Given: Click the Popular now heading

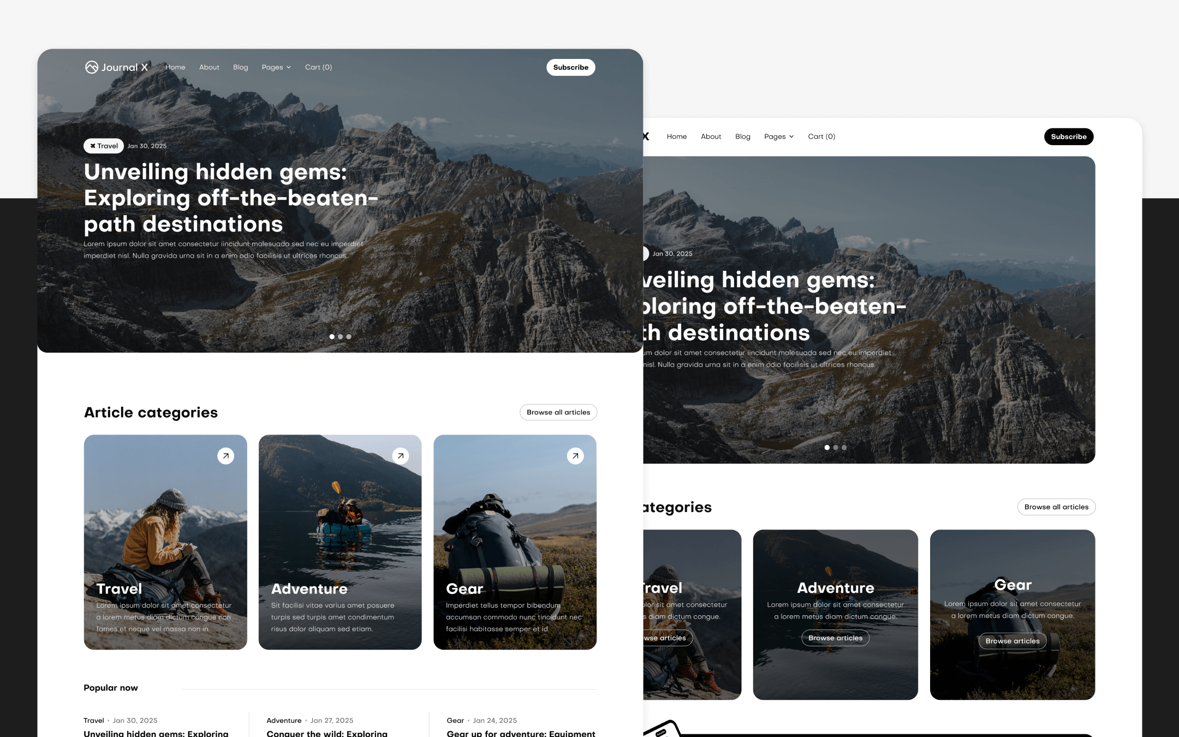Looking at the screenshot, I should tap(111, 688).
